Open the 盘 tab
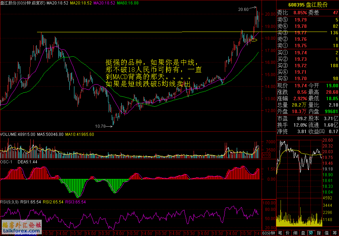Image resolution: width=339 pixels, height=236 pixels. (x=303, y=233)
